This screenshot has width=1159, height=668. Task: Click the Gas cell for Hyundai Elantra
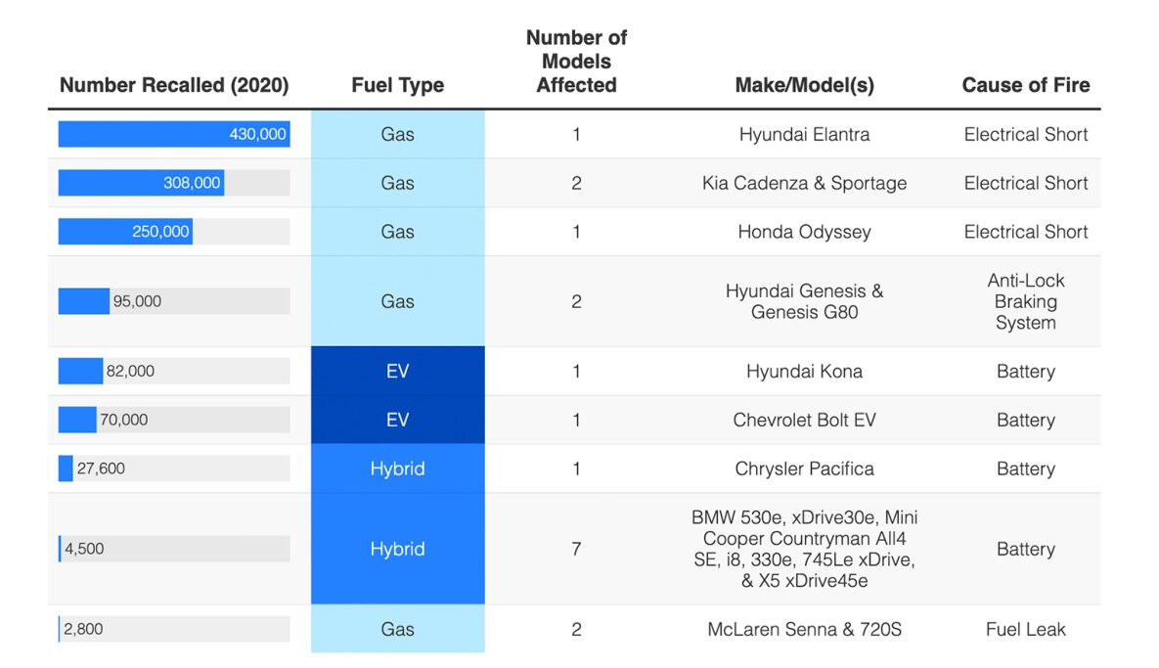coord(397,134)
